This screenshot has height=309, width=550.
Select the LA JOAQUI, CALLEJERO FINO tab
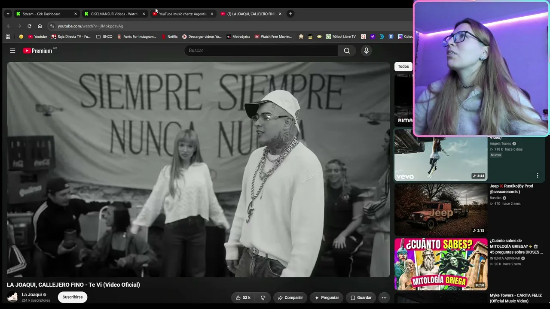pos(251,14)
